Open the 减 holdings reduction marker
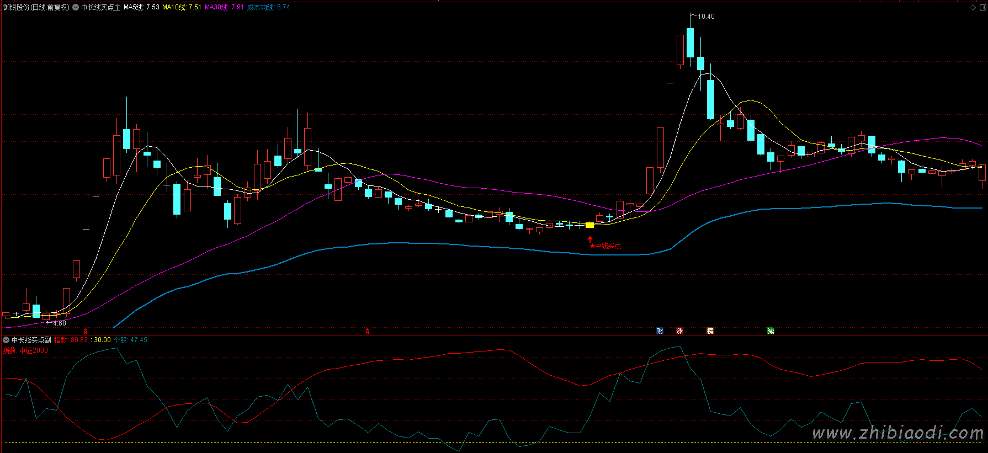Screen dimensions: 988x453 pyautogui.click(x=771, y=331)
